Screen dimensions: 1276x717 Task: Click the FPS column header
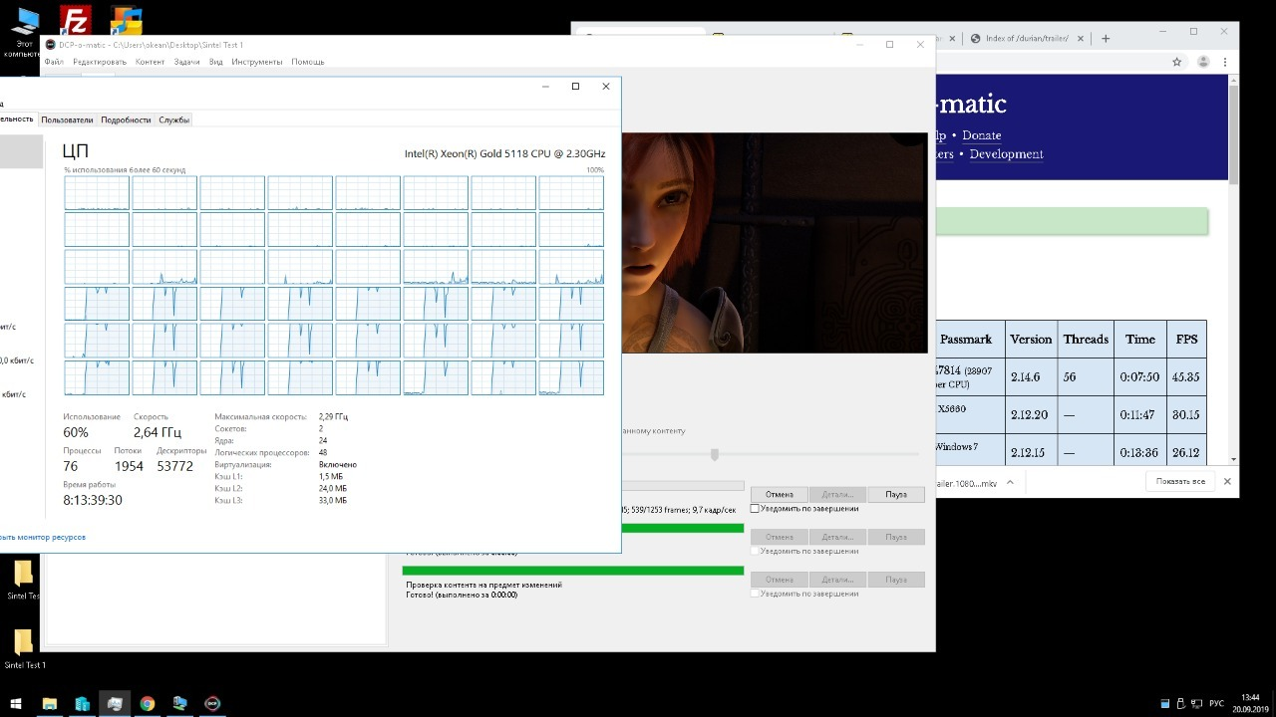1186,340
